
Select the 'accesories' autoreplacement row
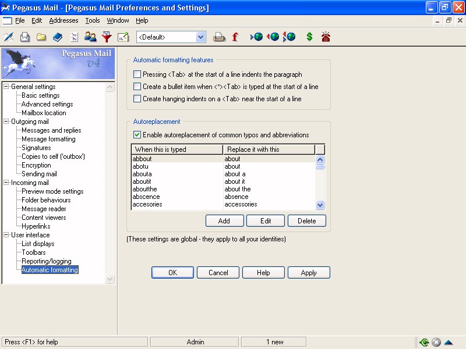pos(223,204)
